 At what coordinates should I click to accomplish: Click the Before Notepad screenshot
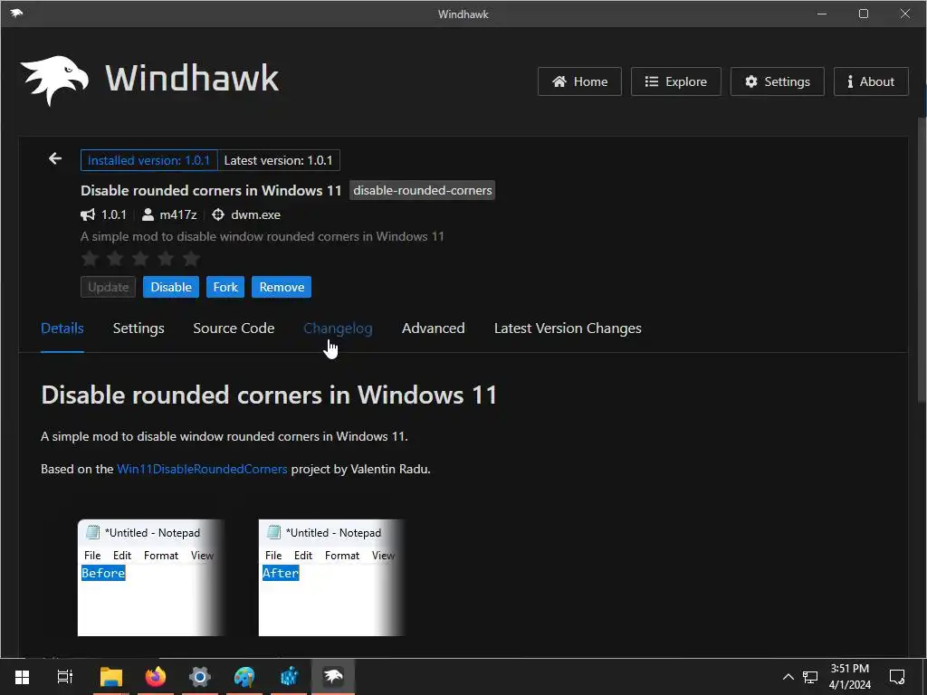(151, 578)
